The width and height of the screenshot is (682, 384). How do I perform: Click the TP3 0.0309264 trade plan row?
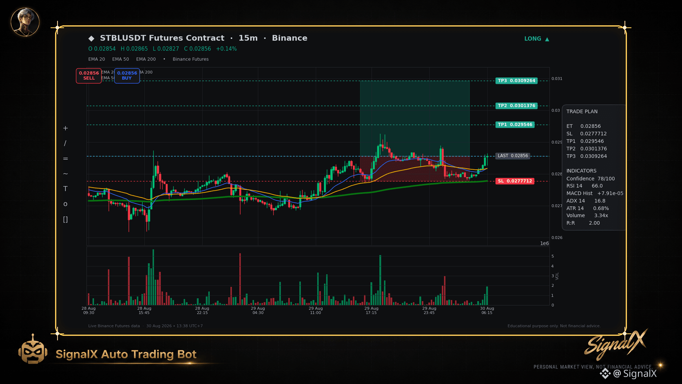point(587,156)
